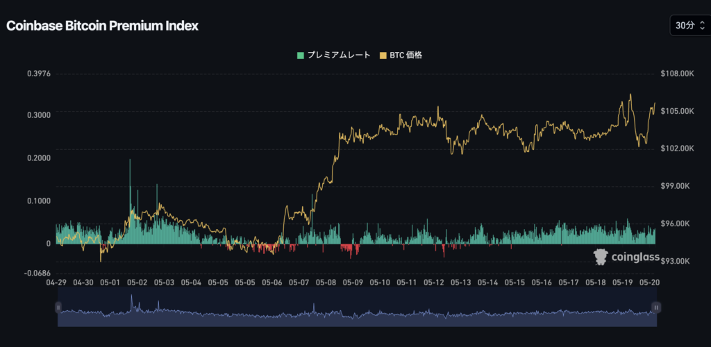This screenshot has height=347, width=711.
Task: Grab the left range slider handle
Action: tap(58, 307)
